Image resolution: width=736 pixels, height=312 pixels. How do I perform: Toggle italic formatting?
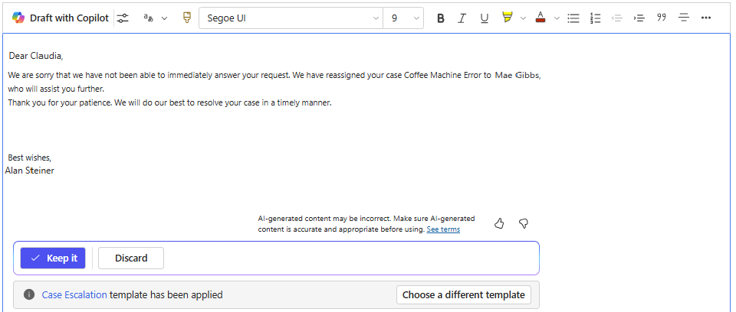click(462, 18)
